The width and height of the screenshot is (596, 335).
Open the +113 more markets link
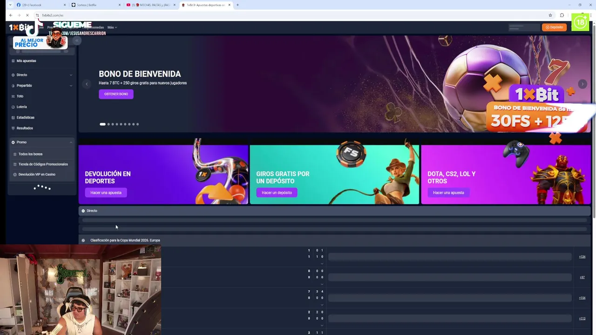pyautogui.click(x=582, y=319)
